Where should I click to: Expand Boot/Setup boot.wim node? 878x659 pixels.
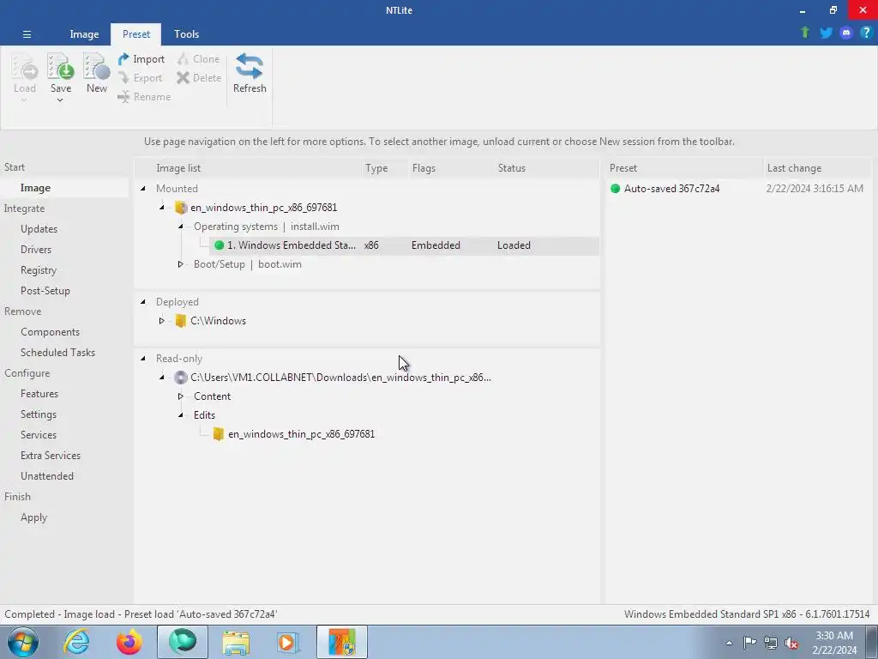[x=180, y=264]
